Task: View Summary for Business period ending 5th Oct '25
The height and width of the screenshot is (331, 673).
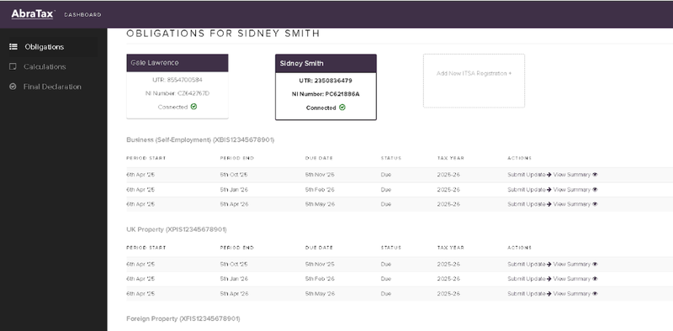Action: [575, 175]
